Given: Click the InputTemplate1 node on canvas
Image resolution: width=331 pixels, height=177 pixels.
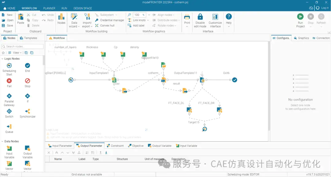Looking at the screenshot, I should (x=114, y=80).
